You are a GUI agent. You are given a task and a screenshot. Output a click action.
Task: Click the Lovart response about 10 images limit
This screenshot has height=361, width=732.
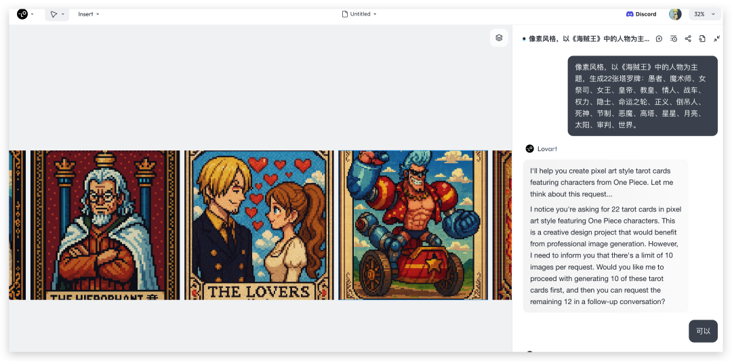click(x=605, y=236)
